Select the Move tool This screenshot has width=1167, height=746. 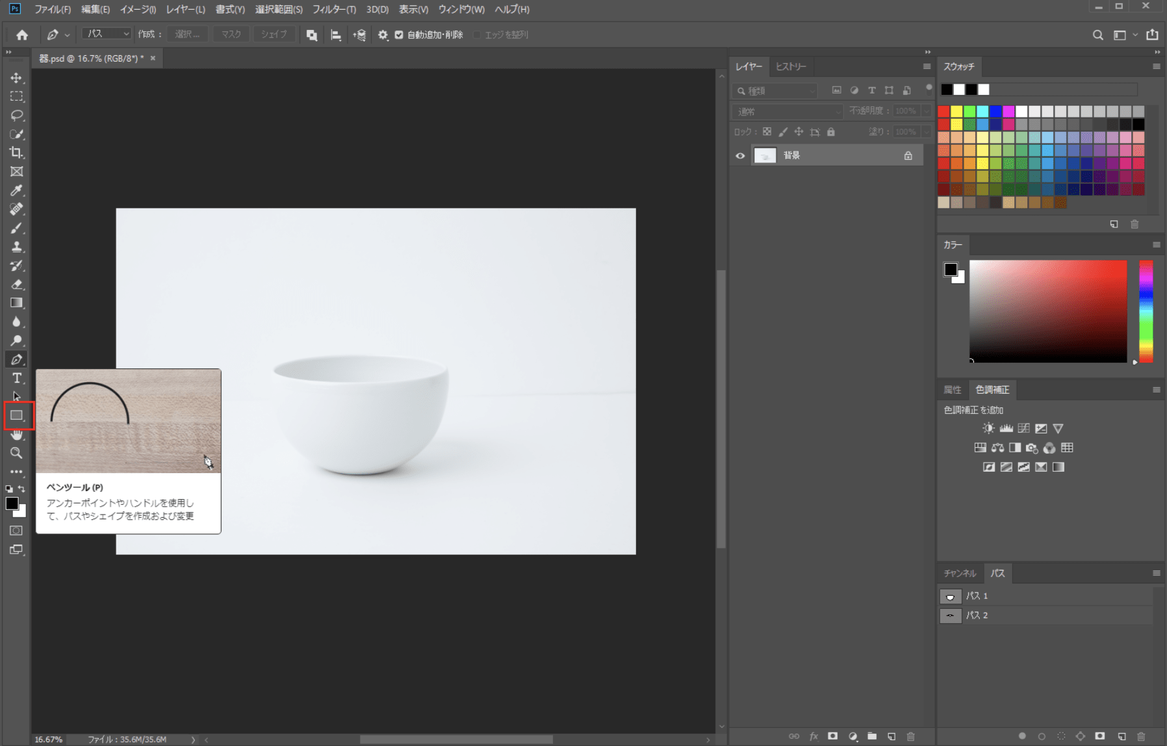click(x=16, y=78)
